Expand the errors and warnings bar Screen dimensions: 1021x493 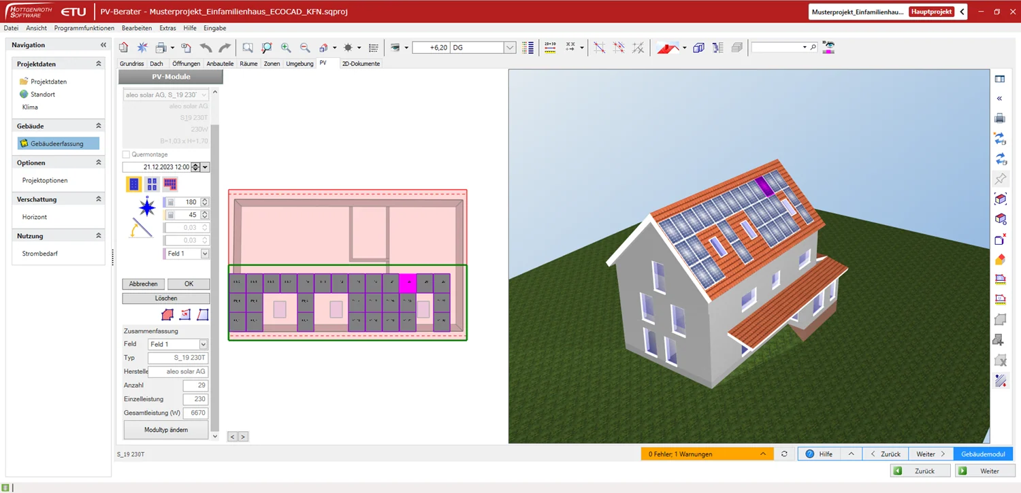coord(762,454)
